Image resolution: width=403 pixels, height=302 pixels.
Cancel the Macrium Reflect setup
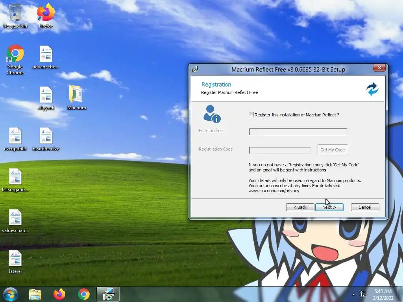click(365, 207)
